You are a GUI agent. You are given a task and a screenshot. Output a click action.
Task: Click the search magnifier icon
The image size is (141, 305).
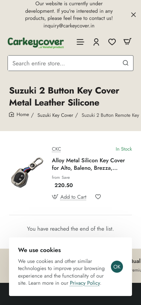click(x=126, y=63)
